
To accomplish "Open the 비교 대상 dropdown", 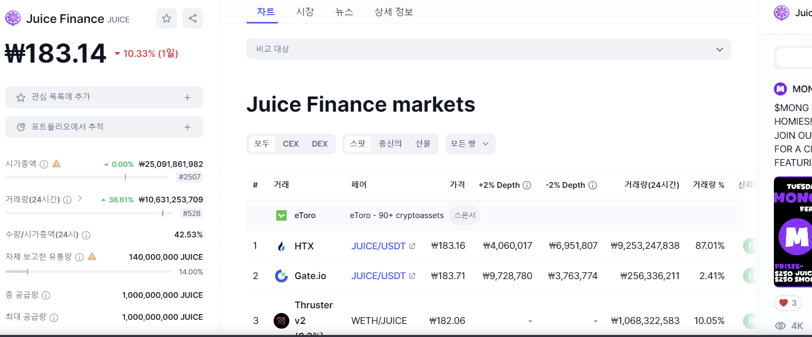I will click(x=489, y=49).
